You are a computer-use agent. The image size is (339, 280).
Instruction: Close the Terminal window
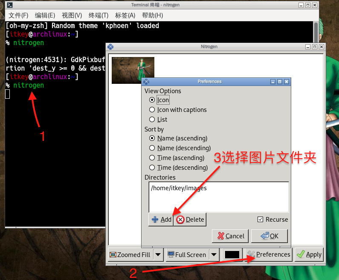pos(315,5)
